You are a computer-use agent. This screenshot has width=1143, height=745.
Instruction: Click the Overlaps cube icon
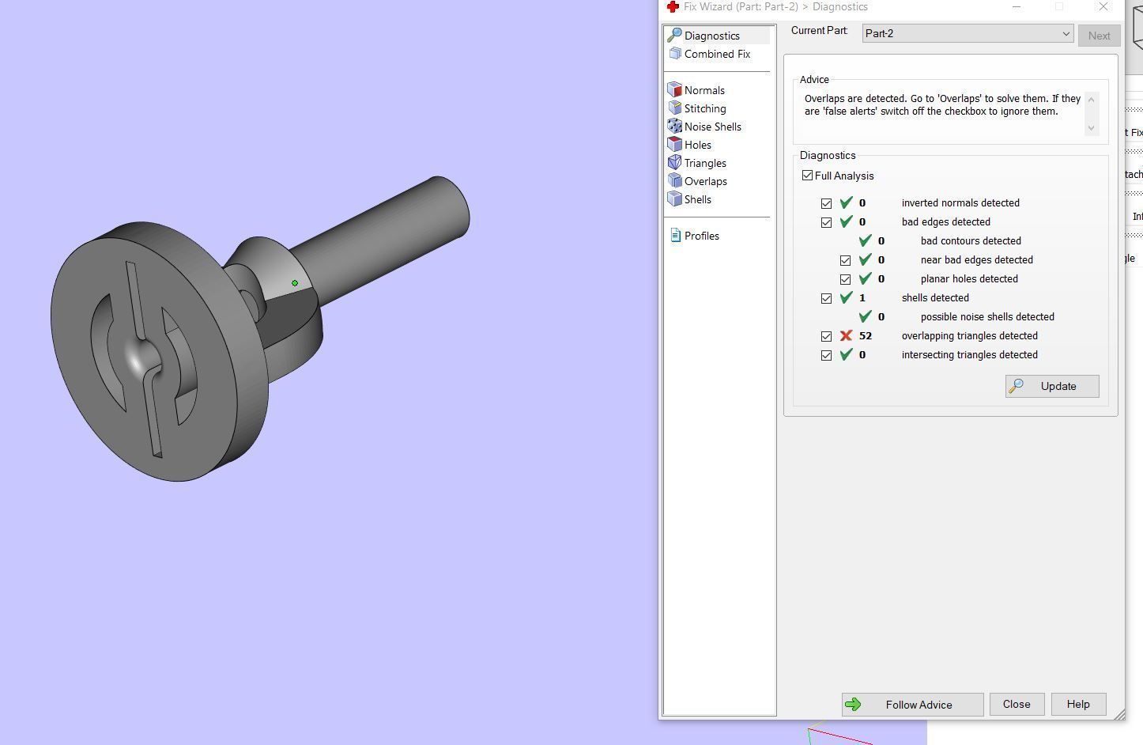(674, 181)
